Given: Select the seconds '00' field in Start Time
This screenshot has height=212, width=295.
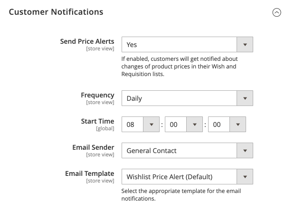Looking at the screenshot, I should pyautogui.click(x=219, y=125).
